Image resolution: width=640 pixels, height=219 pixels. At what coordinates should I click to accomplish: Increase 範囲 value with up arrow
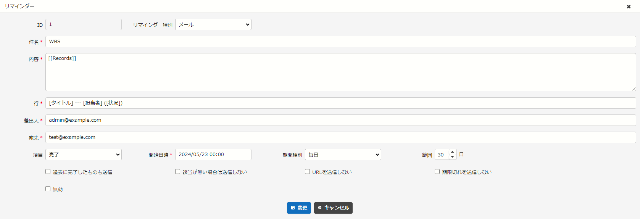[x=453, y=152]
